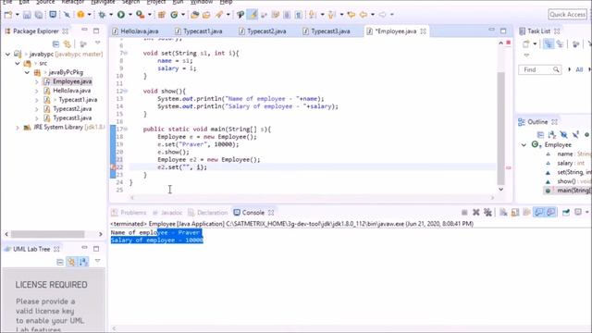Click the UML Lab Tree collapse icon
This screenshot has height=333, width=592.
[x=59, y=262]
